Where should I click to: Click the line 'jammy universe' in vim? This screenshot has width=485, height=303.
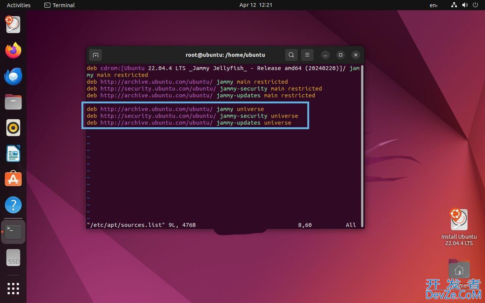(x=175, y=109)
